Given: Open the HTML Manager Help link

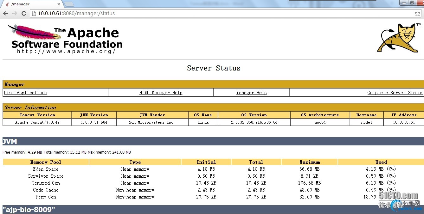Looking at the screenshot, I should [161, 93].
